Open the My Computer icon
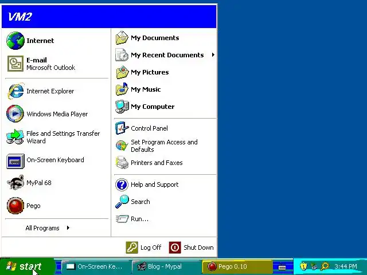 122,107
